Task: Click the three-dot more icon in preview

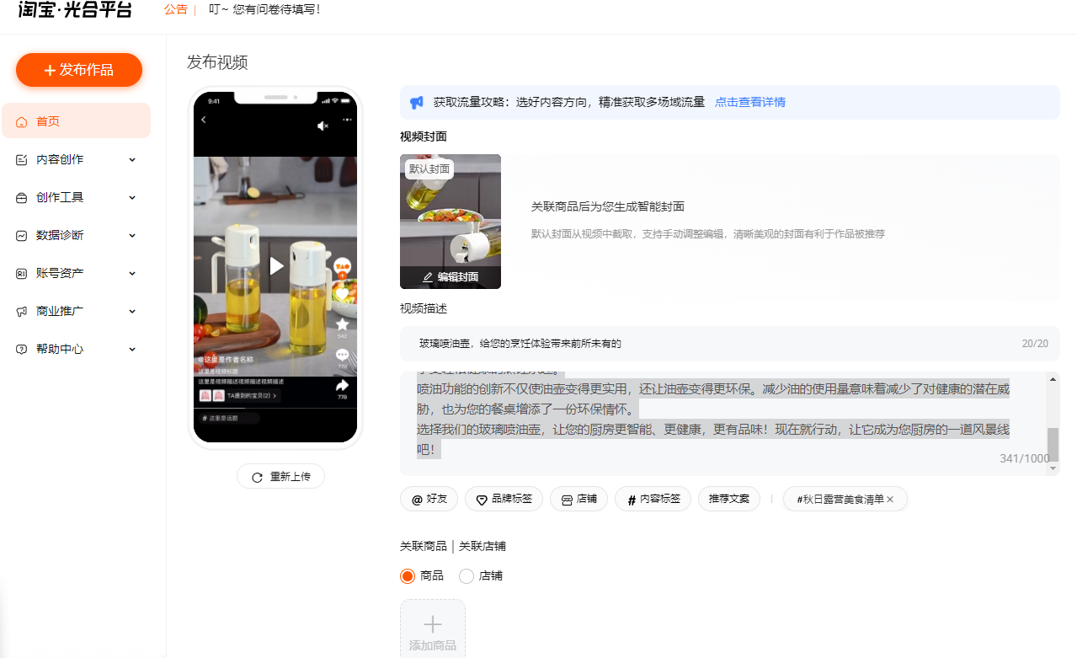Action: click(x=346, y=120)
